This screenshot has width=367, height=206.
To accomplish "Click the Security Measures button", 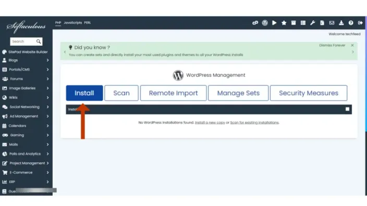I will point(309,93).
